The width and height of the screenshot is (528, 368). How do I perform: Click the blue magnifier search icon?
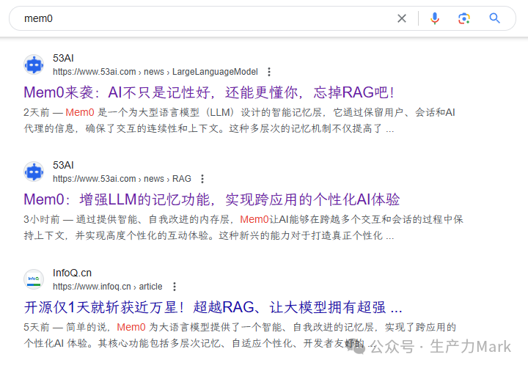click(x=495, y=18)
